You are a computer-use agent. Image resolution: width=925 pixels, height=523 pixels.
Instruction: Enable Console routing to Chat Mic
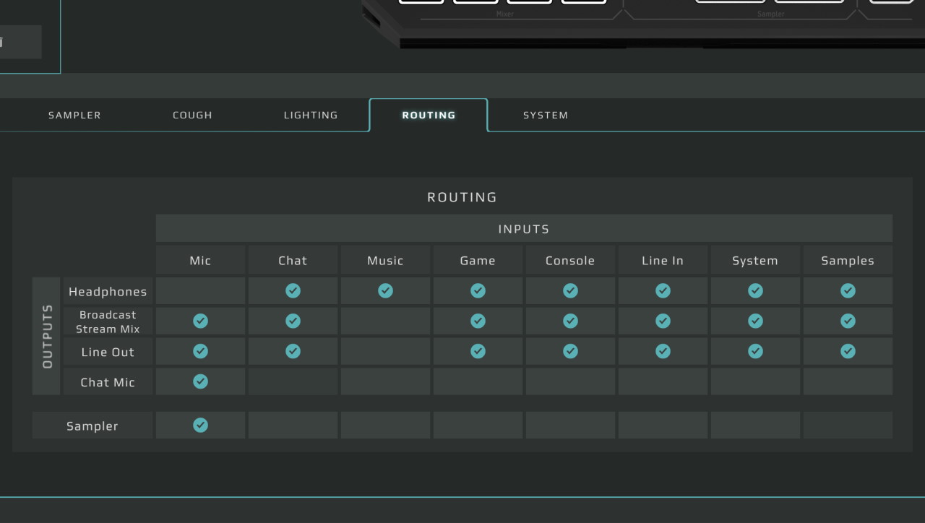coord(570,381)
